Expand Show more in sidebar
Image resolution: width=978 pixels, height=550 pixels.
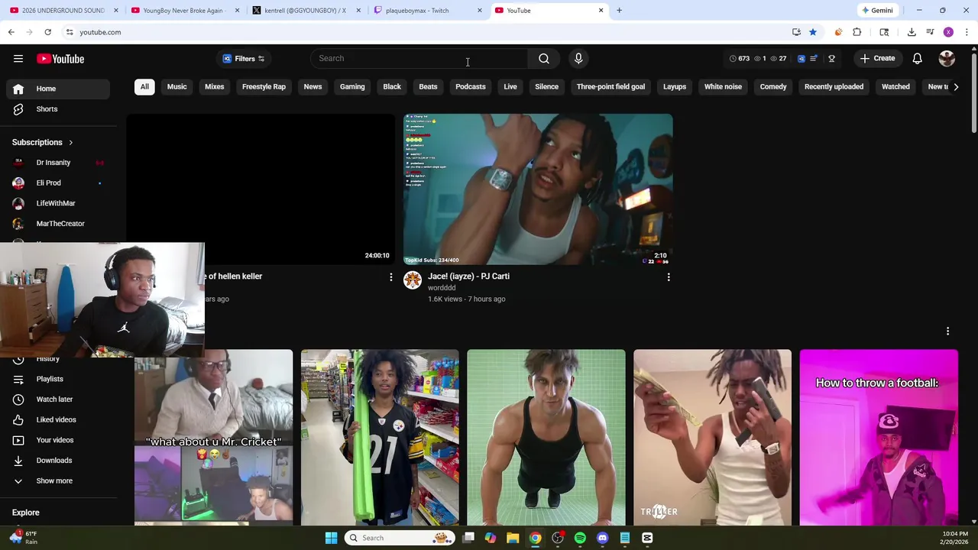click(x=54, y=481)
